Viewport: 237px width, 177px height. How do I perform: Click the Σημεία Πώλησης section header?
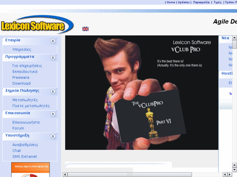click(30, 92)
